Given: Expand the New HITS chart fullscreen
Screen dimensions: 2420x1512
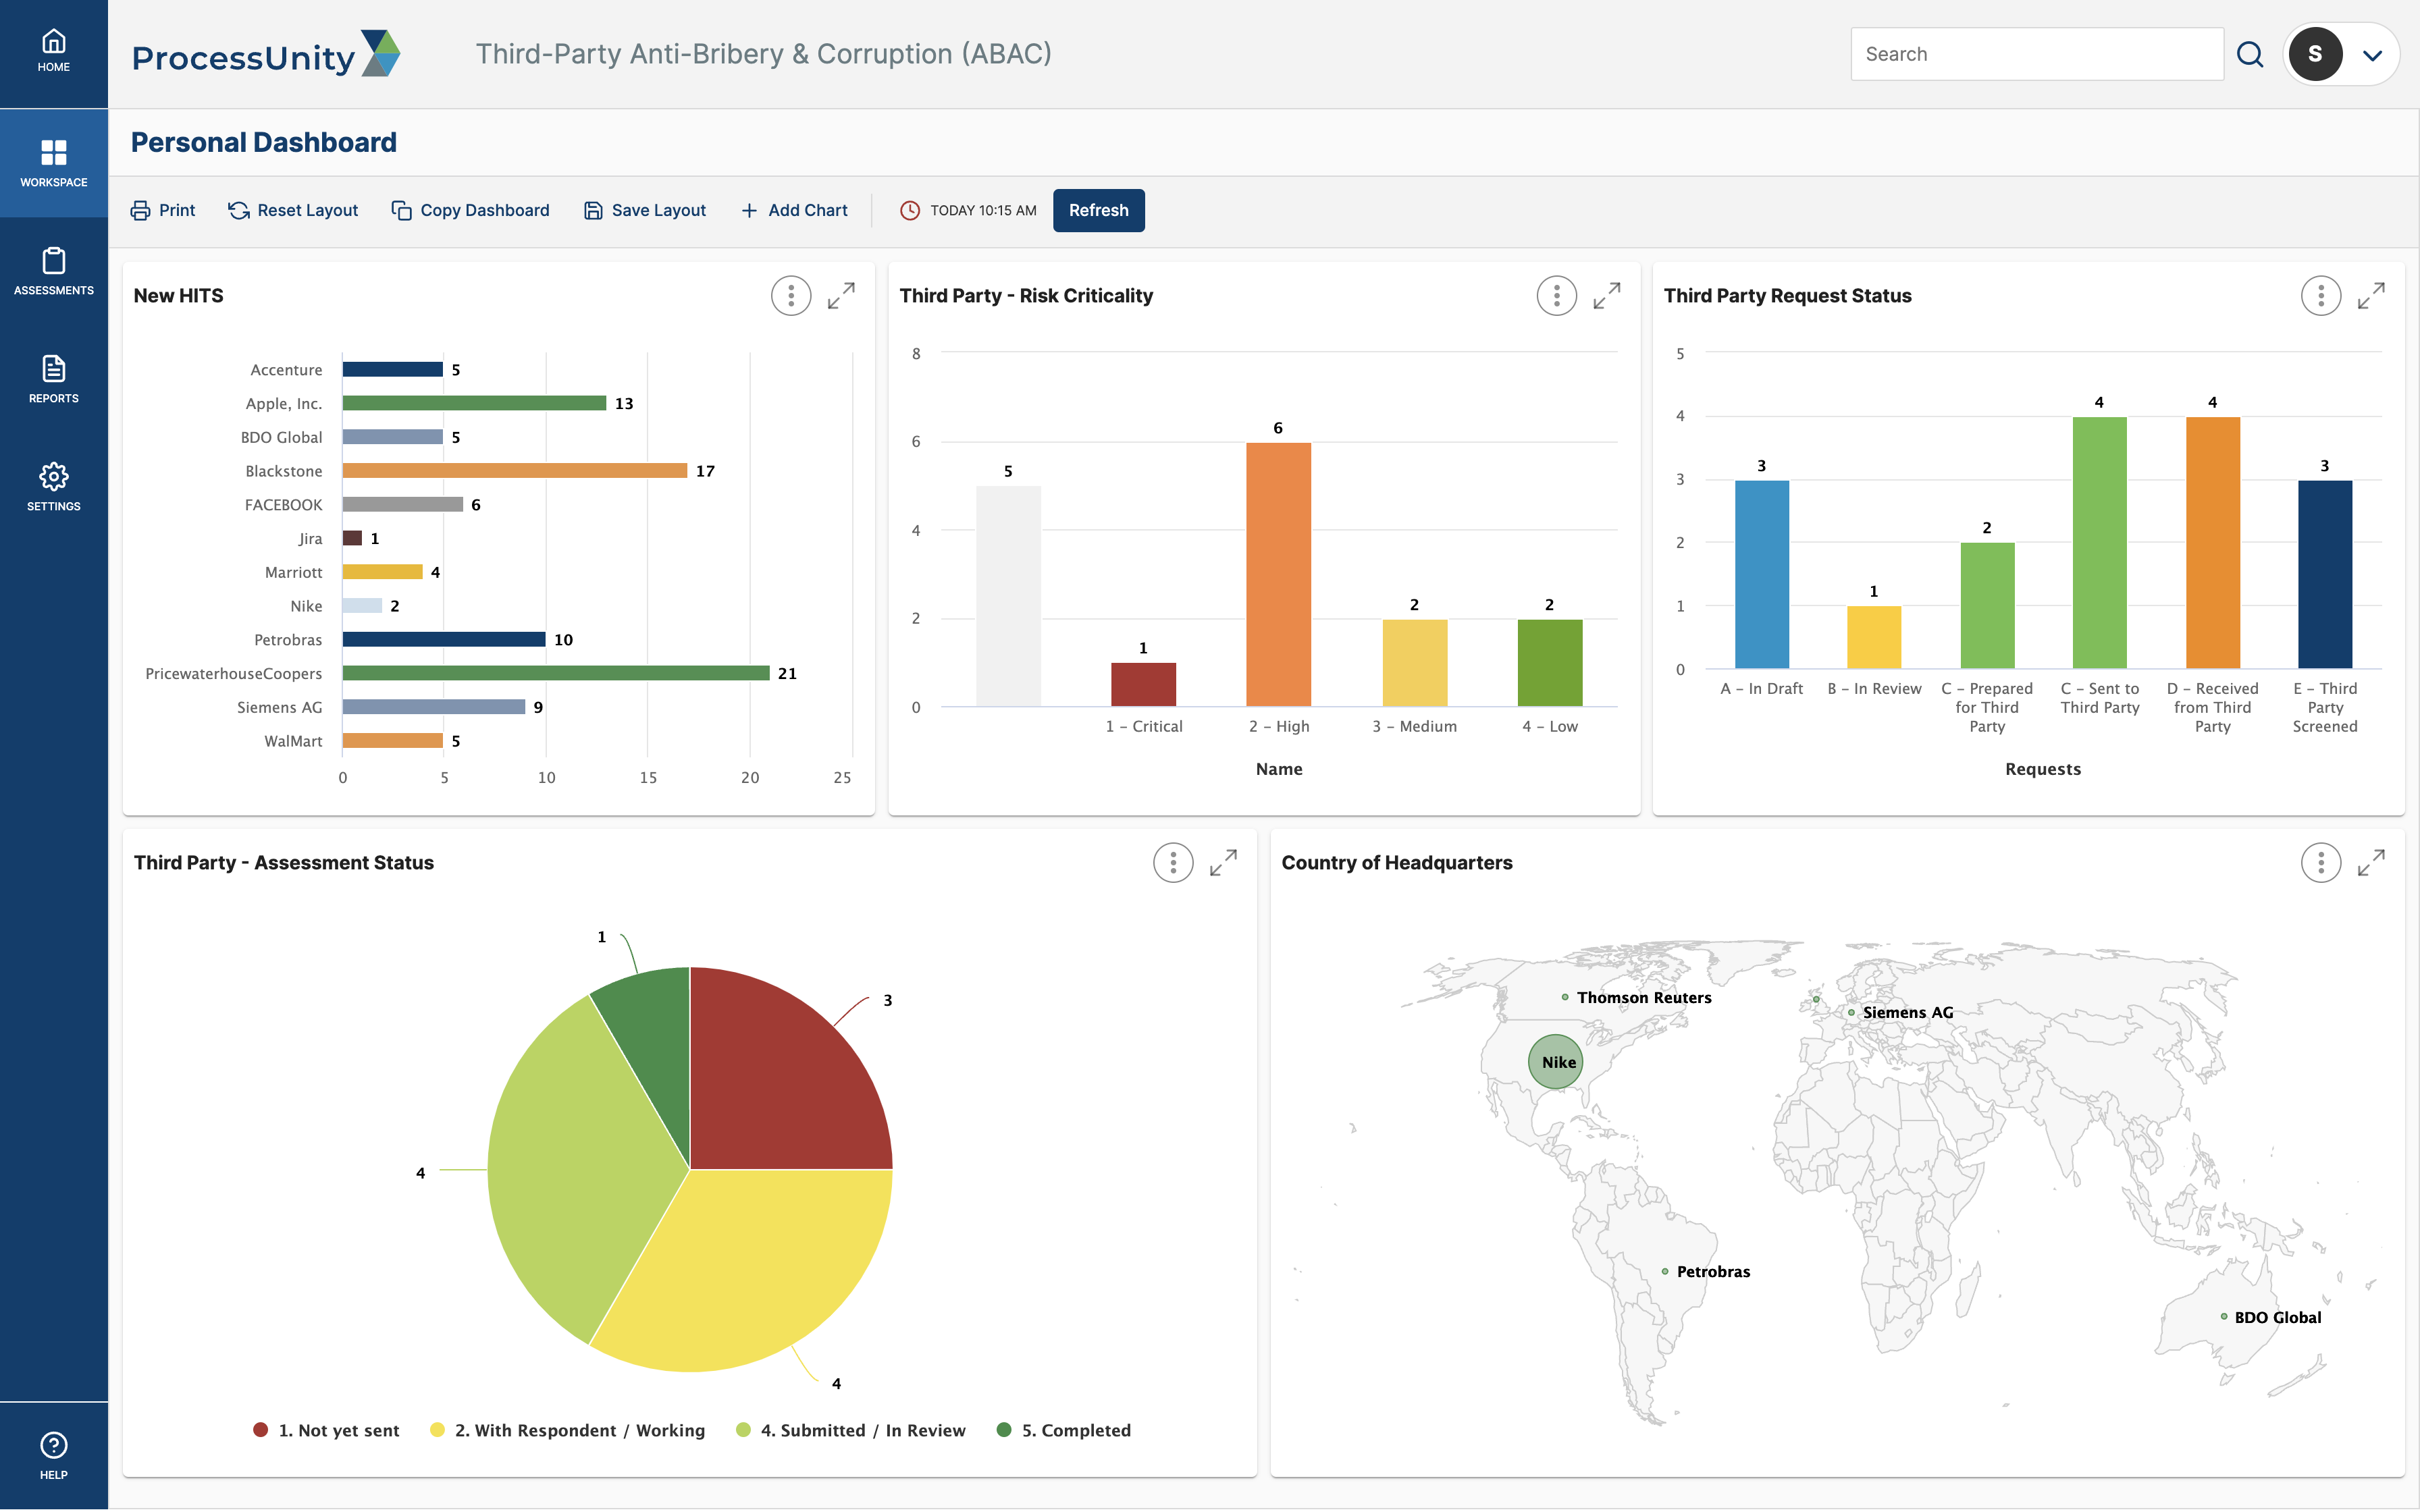Looking at the screenshot, I should pos(841,296).
